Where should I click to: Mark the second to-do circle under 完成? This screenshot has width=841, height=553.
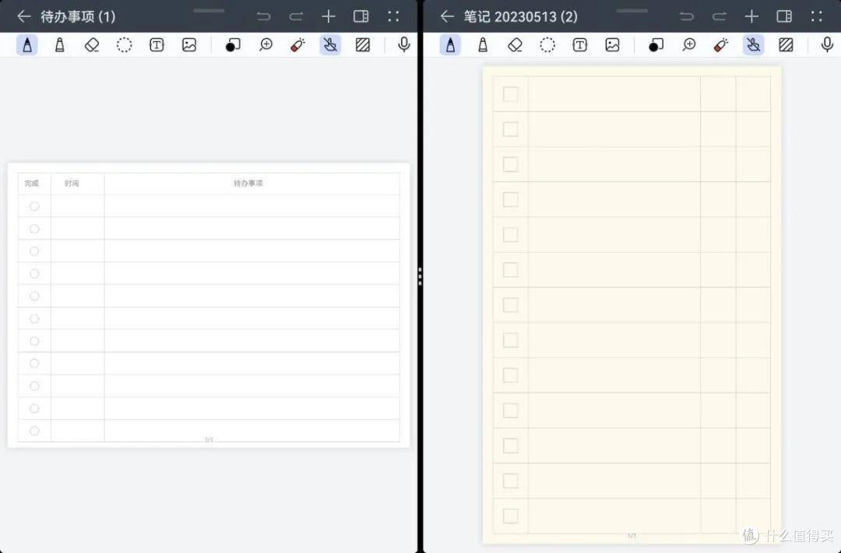coord(34,229)
